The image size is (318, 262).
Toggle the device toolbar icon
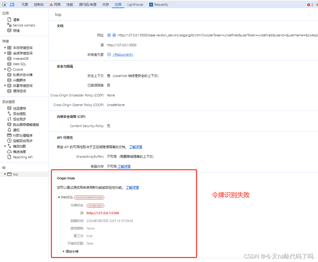pos(12,4)
